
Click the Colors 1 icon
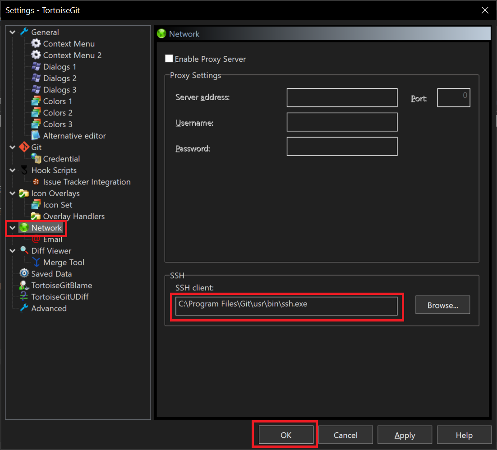(x=36, y=101)
